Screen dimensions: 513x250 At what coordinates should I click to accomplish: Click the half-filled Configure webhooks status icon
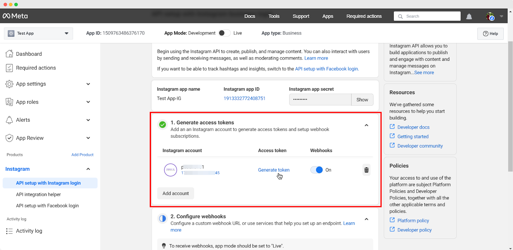(163, 218)
